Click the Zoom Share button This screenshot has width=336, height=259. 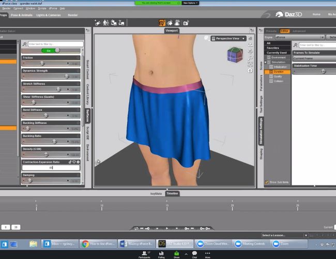click(177, 253)
